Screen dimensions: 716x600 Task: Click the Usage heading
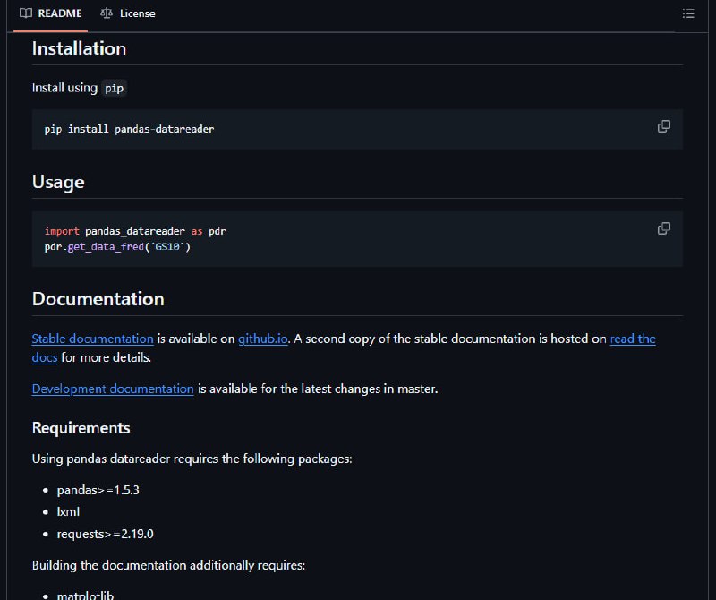(58, 182)
